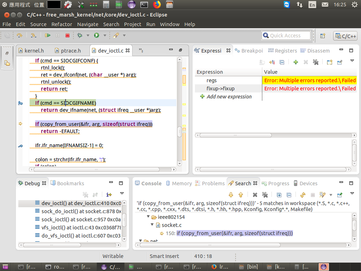
Task: Click Expand All icon in Search view
Action: (x=279, y=195)
